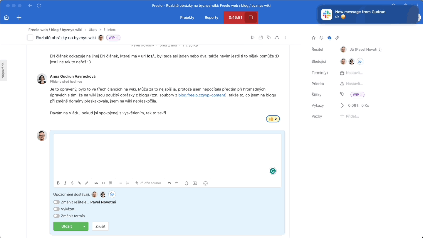Reload the page with the refresh icon
This screenshot has width=423, height=238.
point(39,6)
